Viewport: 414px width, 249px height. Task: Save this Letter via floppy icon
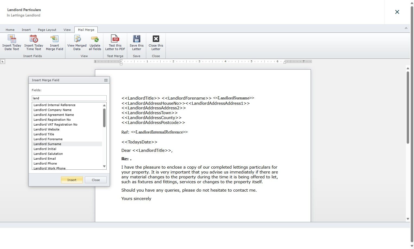tap(136, 39)
